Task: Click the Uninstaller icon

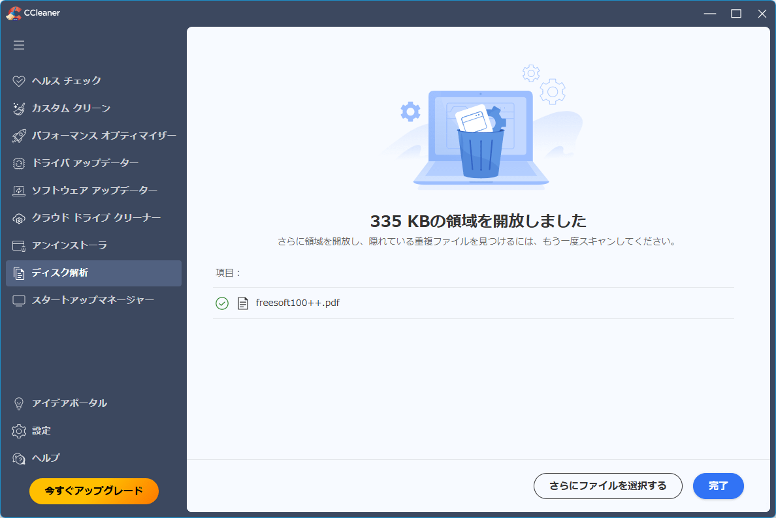Action: [19, 246]
